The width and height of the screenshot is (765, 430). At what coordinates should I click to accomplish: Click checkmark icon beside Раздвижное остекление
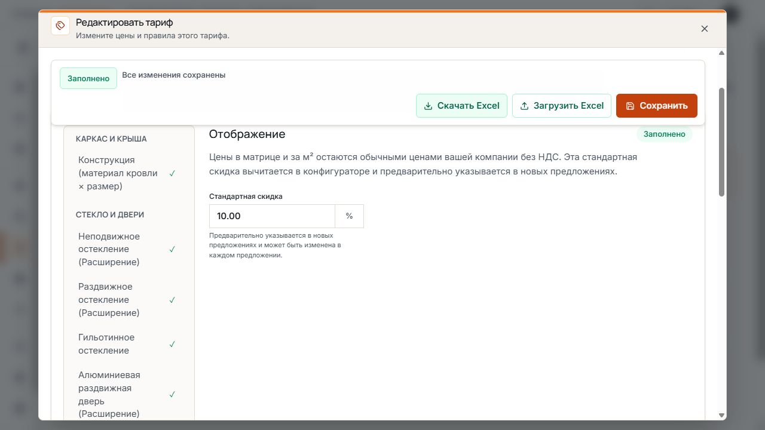tap(172, 300)
